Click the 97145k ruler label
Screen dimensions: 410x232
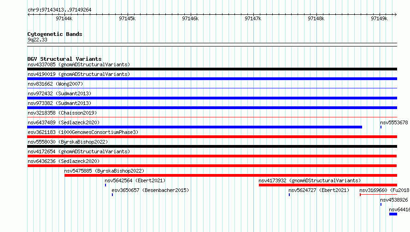[x=127, y=18]
